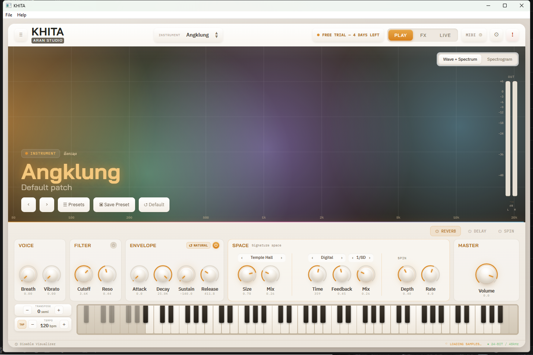Switch to the LIVE tab

coord(445,35)
